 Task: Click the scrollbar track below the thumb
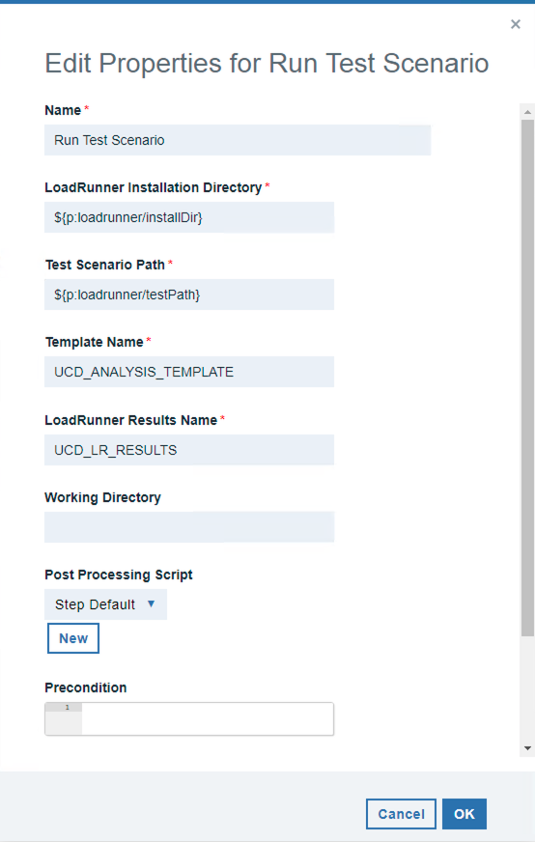pos(527,689)
